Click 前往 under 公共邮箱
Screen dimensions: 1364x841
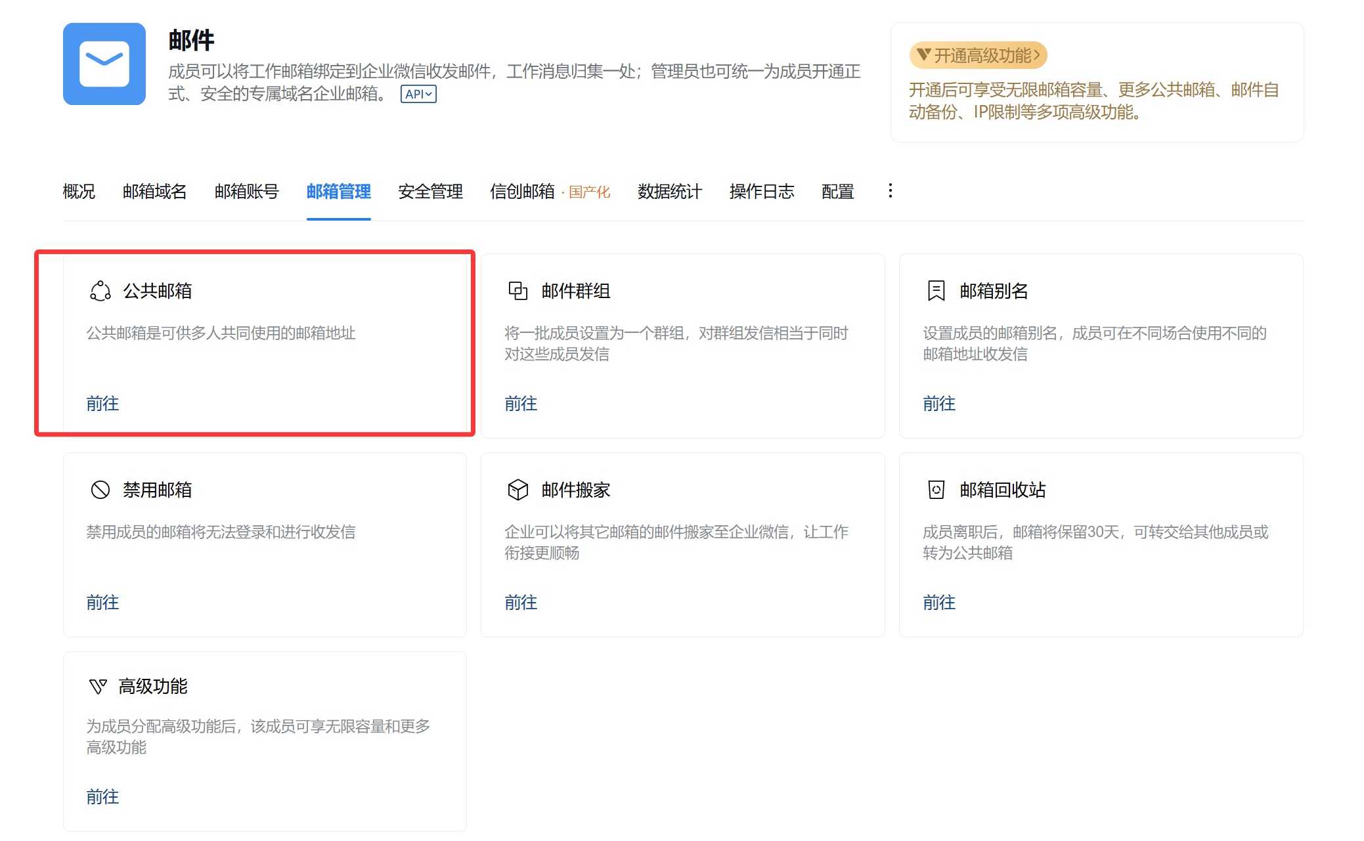102,403
